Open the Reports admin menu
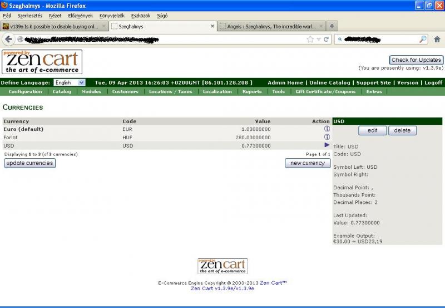The height and width of the screenshot is (308, 445). click(x=252, y=91)
